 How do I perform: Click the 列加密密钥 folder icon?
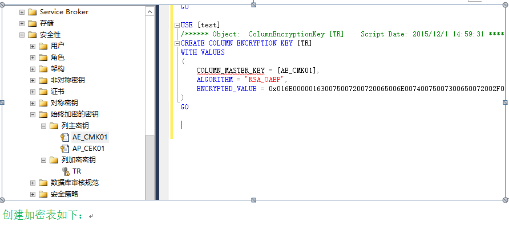coord(54,160)
